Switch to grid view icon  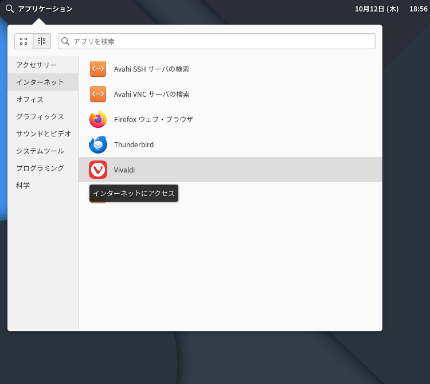pos(24,41)
